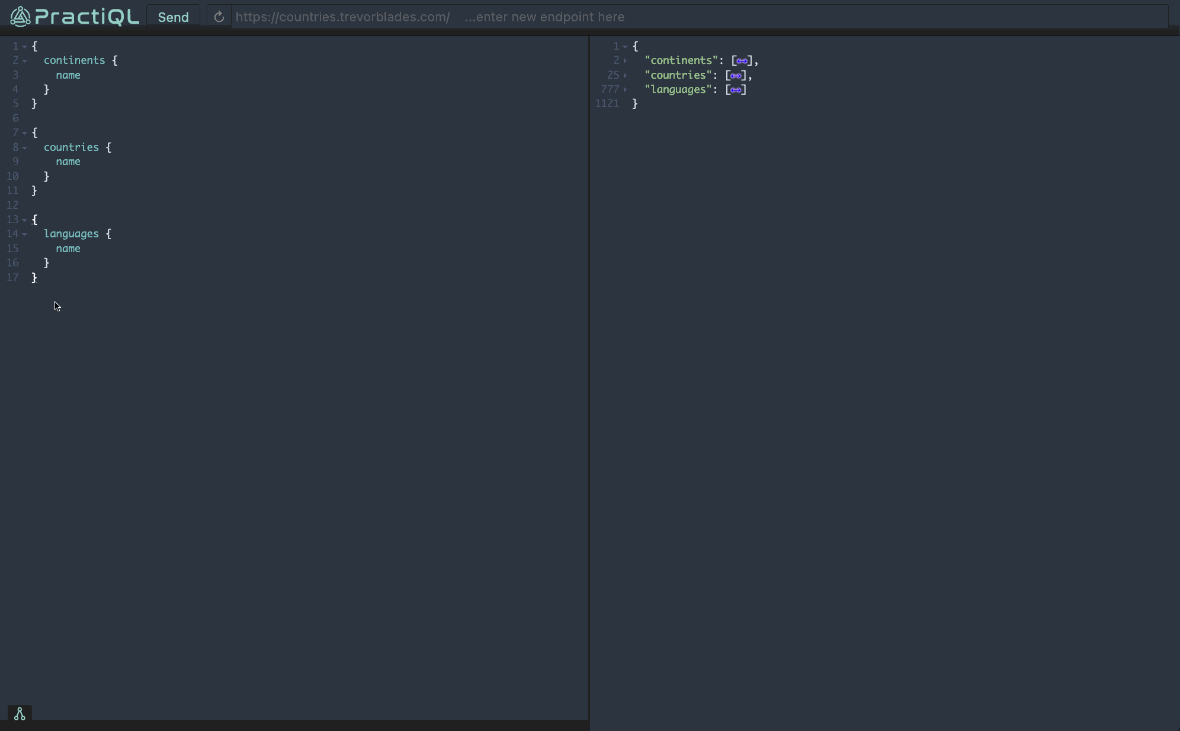Unfold result gutter arrow at line 777

(625, 90)
